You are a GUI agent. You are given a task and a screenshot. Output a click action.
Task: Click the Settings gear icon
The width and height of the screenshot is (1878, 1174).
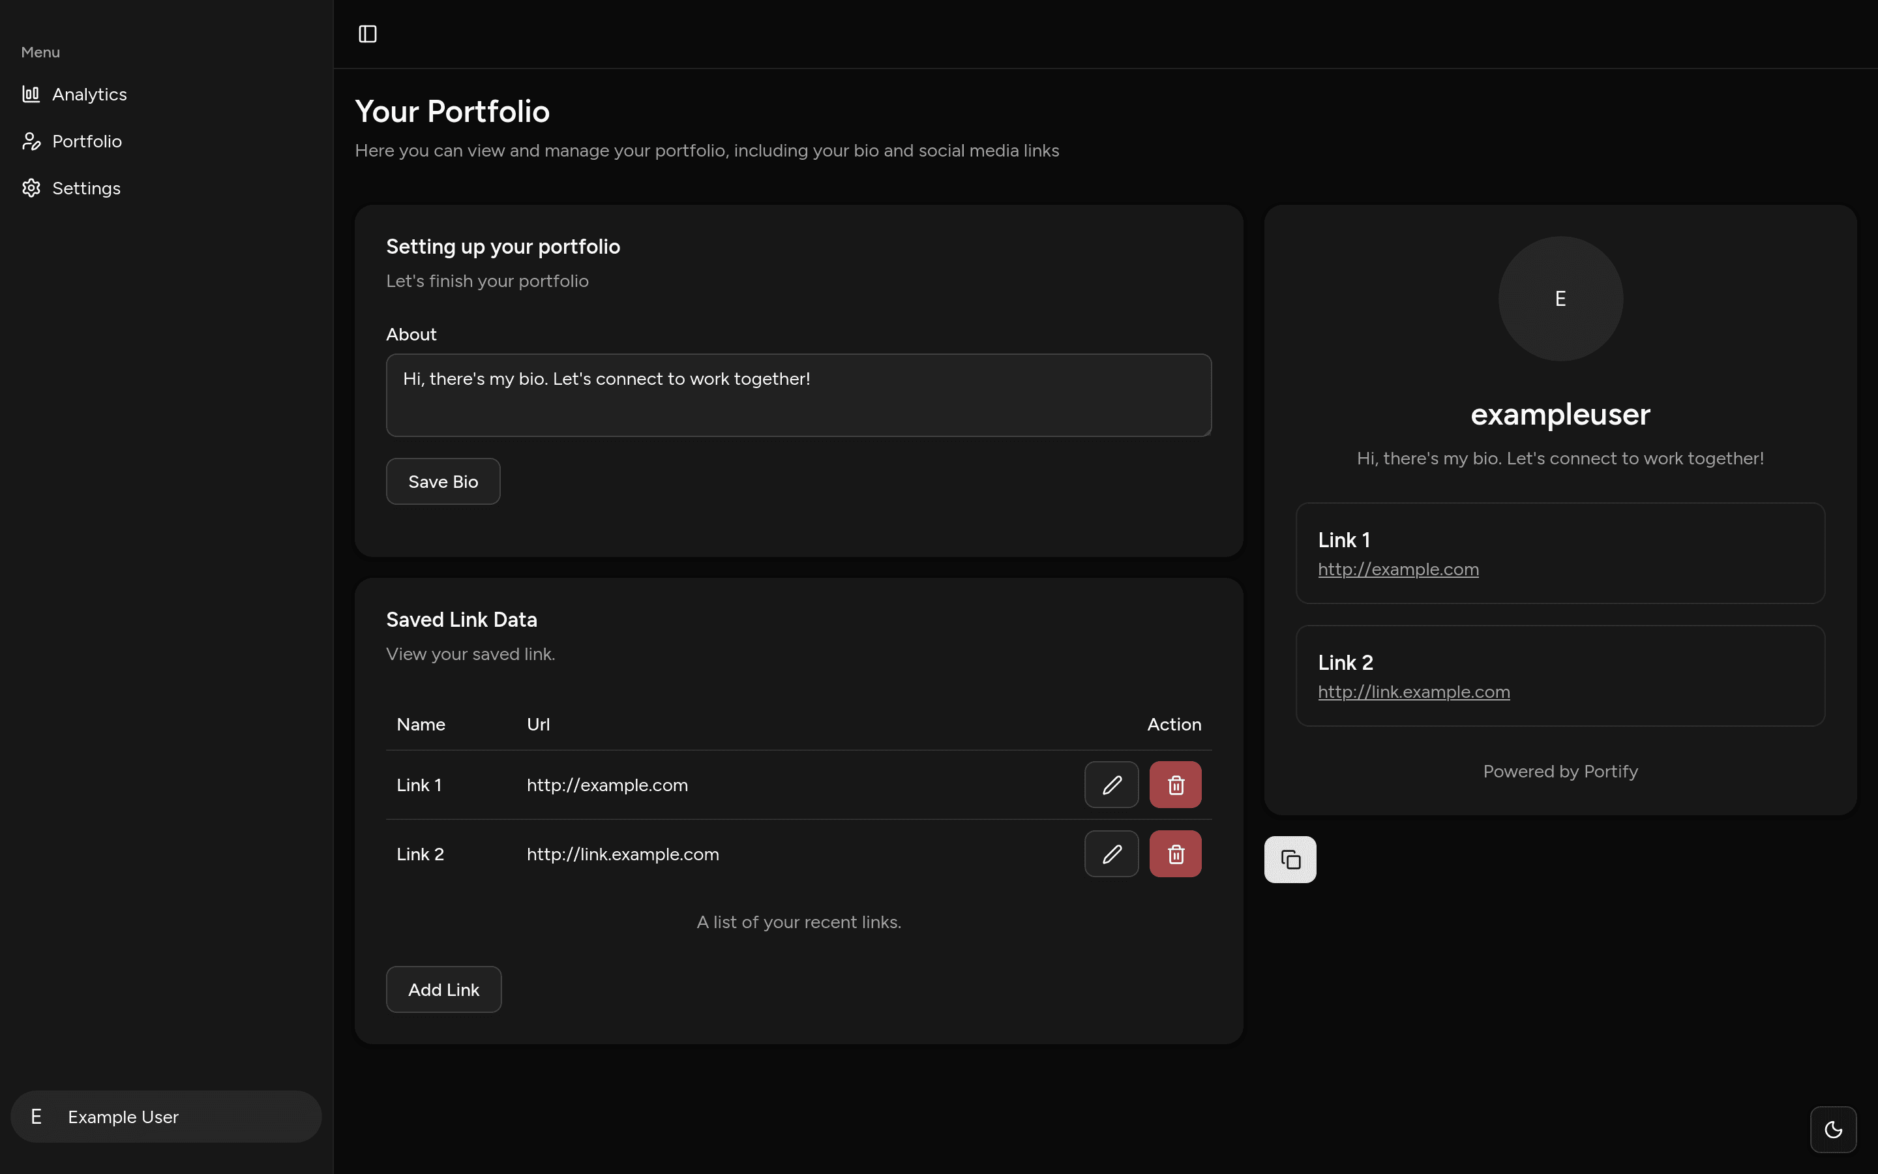point(31,188)
